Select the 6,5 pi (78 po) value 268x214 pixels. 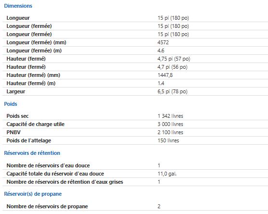(x=172, y=91)
